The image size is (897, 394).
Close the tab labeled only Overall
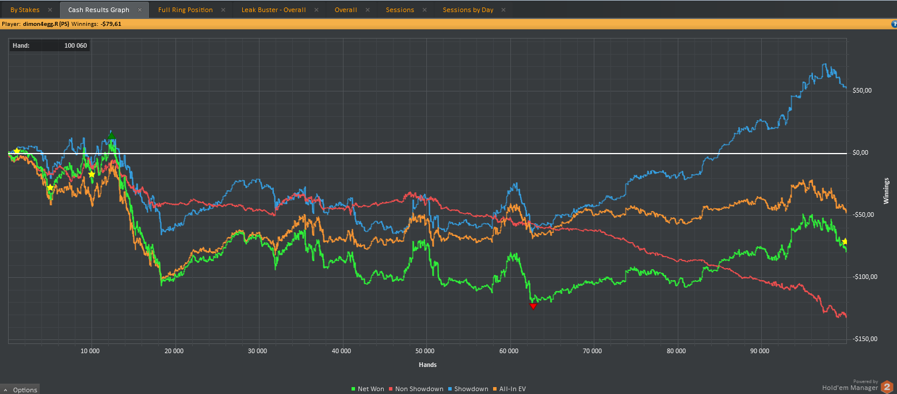(x=368, y=10)
